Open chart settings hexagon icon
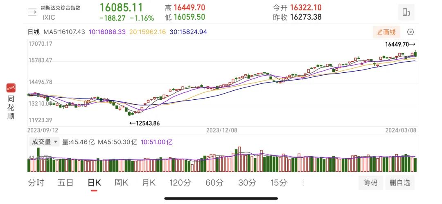 (411, 32)
